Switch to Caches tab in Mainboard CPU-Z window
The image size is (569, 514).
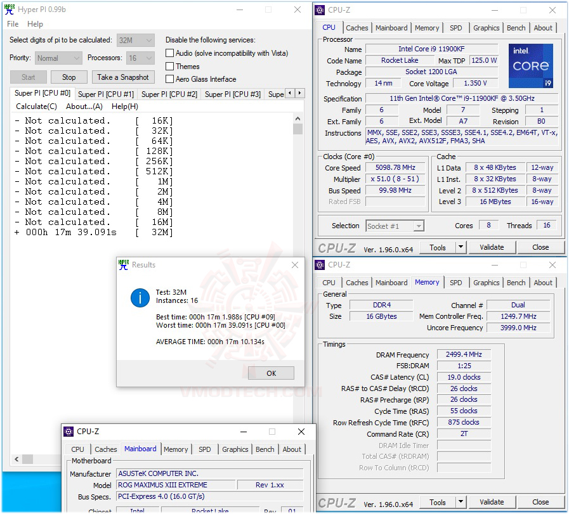click(x=105, y=449)
